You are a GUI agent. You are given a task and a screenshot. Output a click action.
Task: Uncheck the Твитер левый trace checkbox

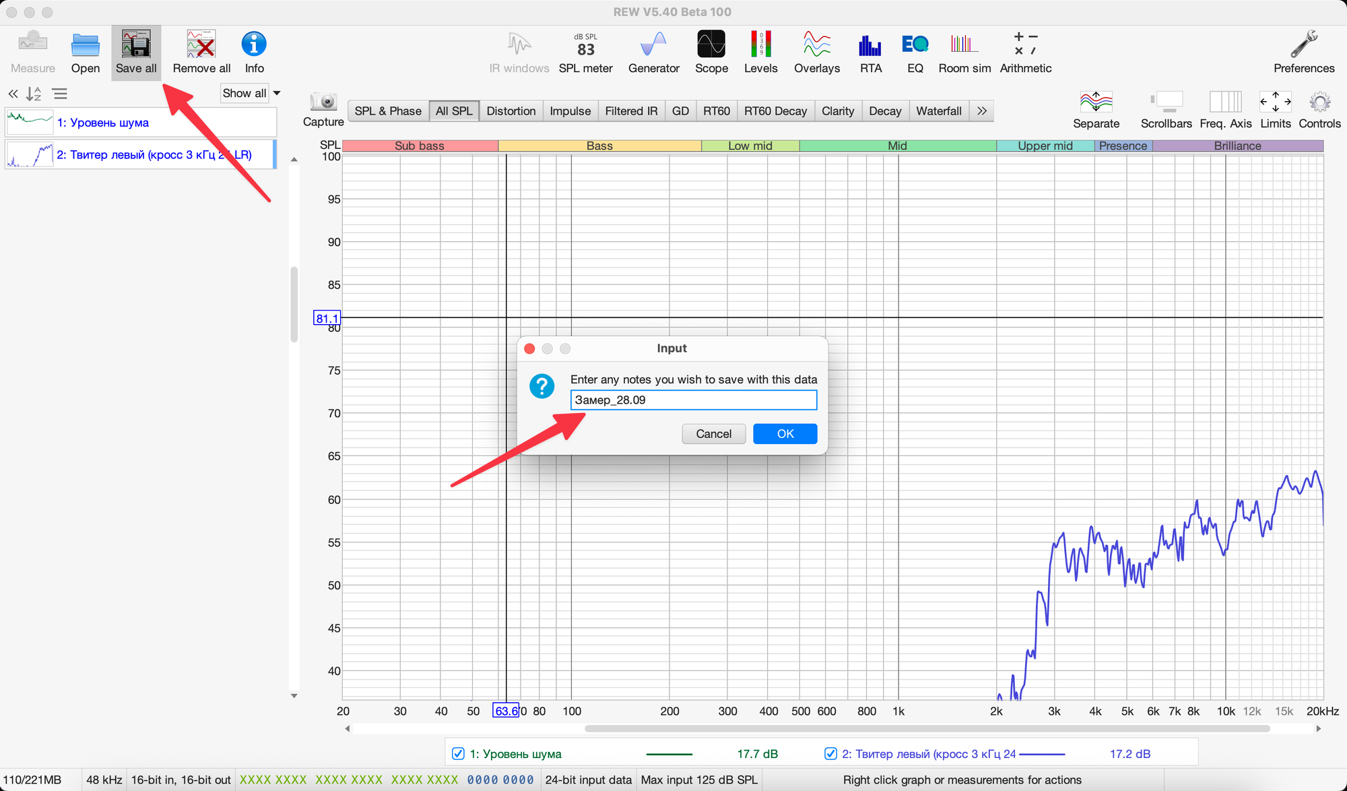(x=830, y=753)
